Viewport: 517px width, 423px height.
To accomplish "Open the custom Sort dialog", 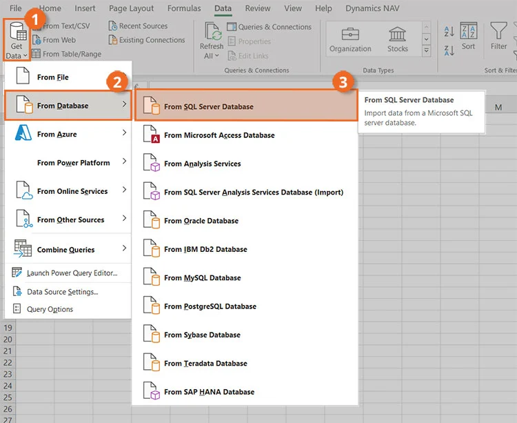I will [x=469, y=36].
